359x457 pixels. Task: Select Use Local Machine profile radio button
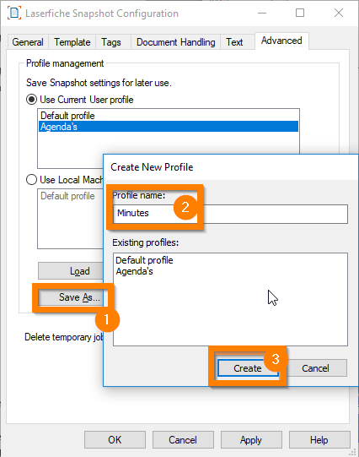(x=31, y=180)
